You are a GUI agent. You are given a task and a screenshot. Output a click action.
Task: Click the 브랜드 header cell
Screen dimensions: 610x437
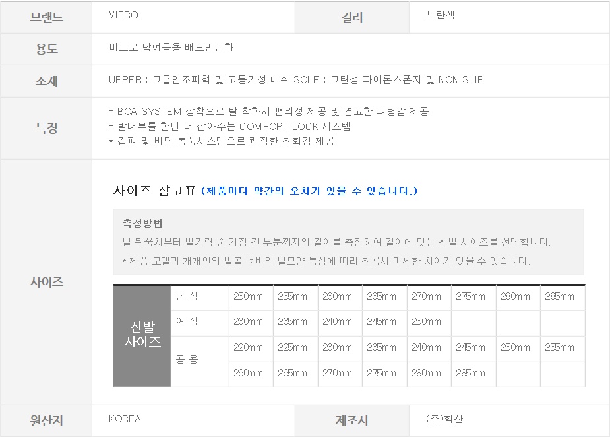46,17
